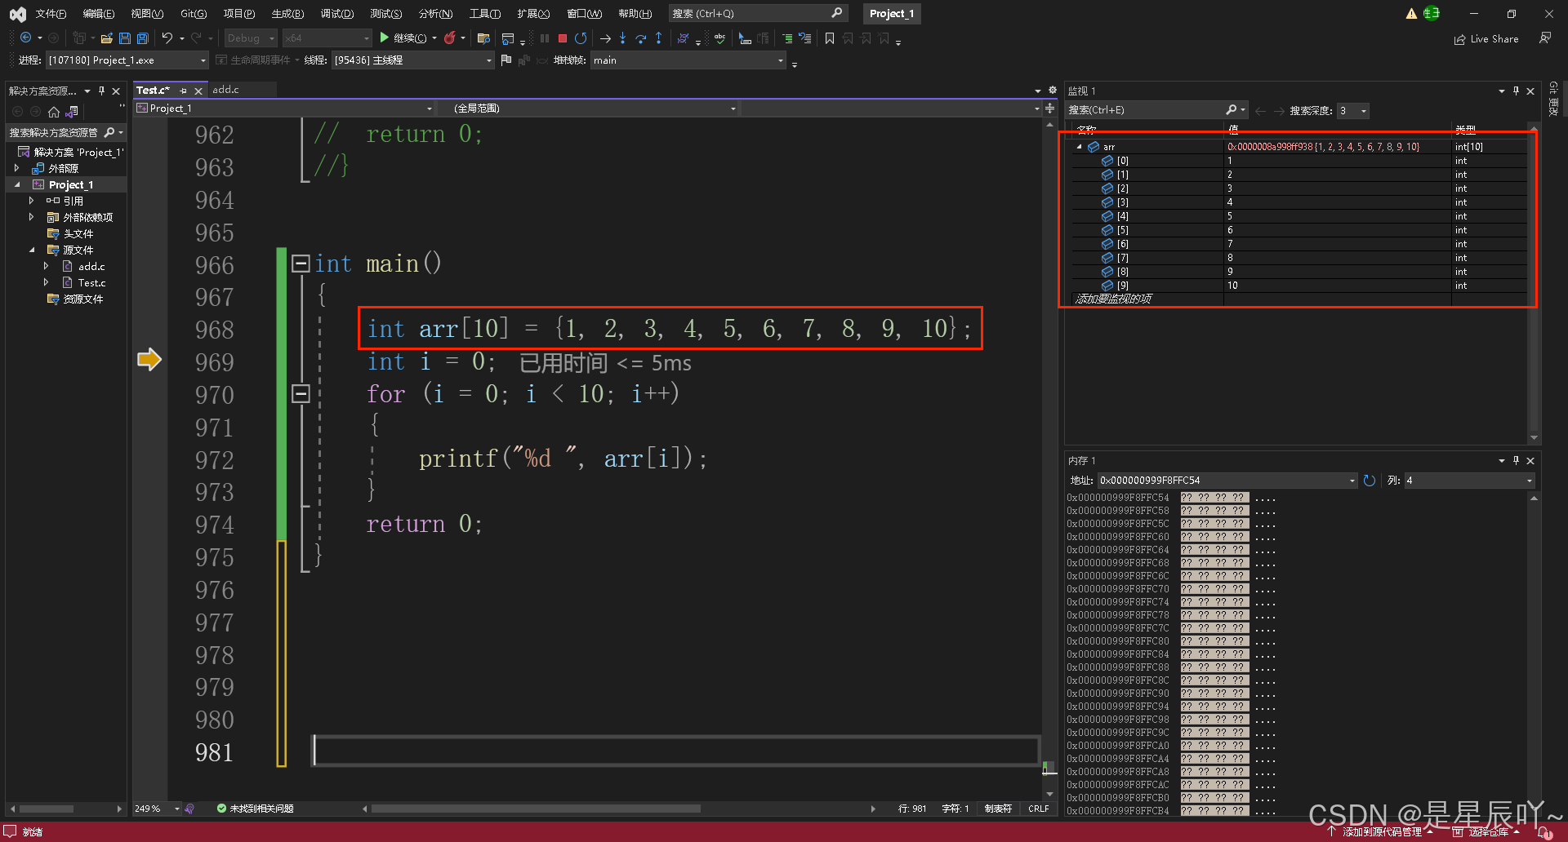Toggle the pin on Solution Explorer panel

point(101,91)
